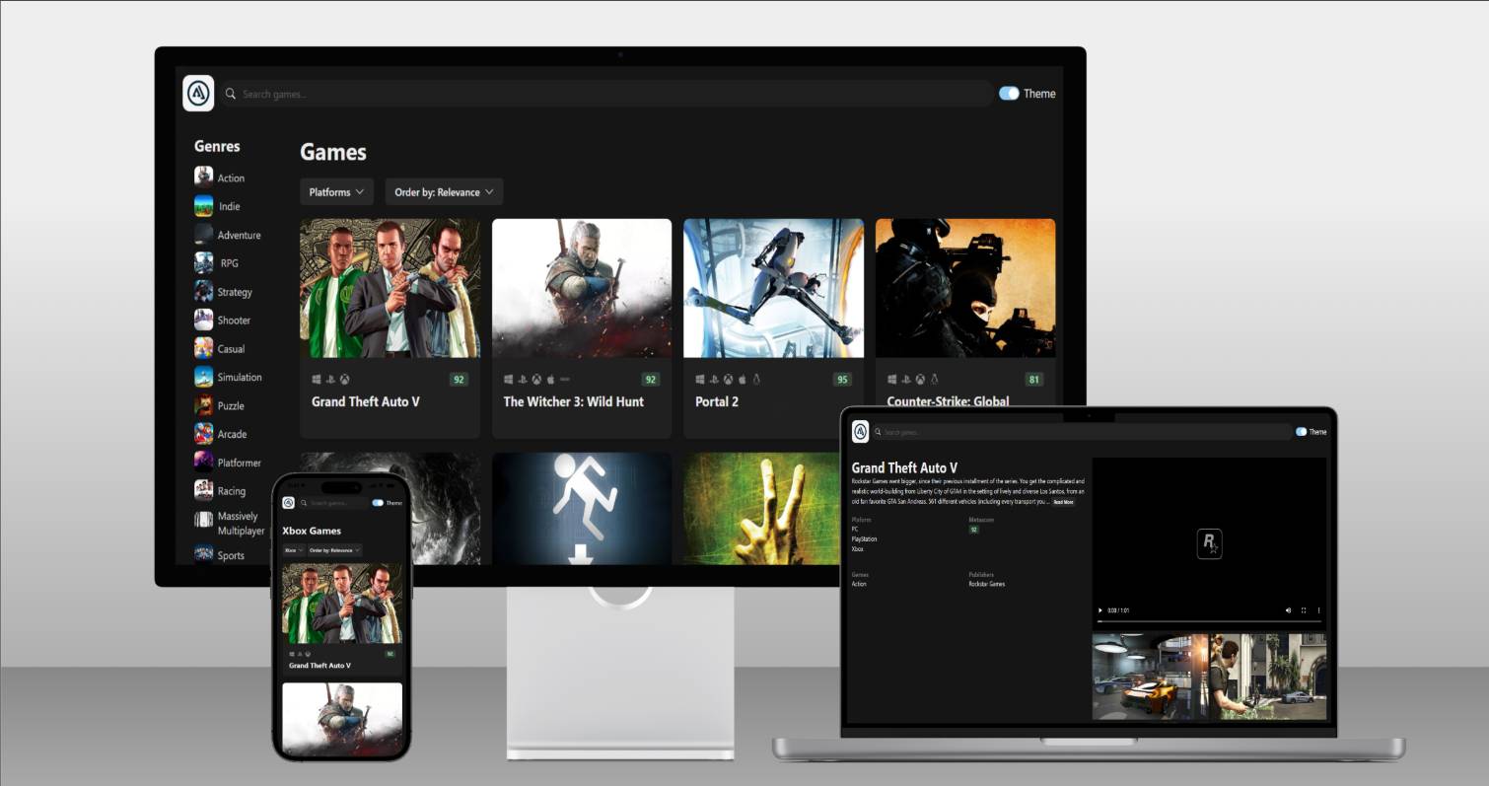Open the Platforms dropdown on the monitor
This screenshot has height=786, width=1489.
pyautogui.click(x=336, y=192)
